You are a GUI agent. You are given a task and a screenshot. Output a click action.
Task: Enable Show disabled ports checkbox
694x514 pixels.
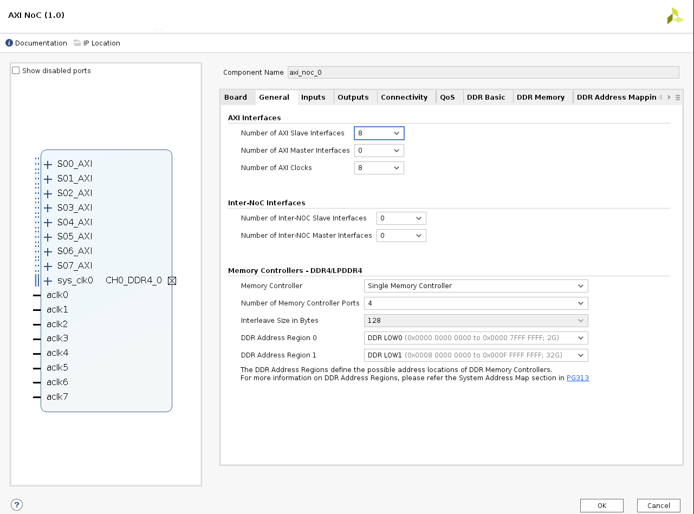[x=16, y=71]
